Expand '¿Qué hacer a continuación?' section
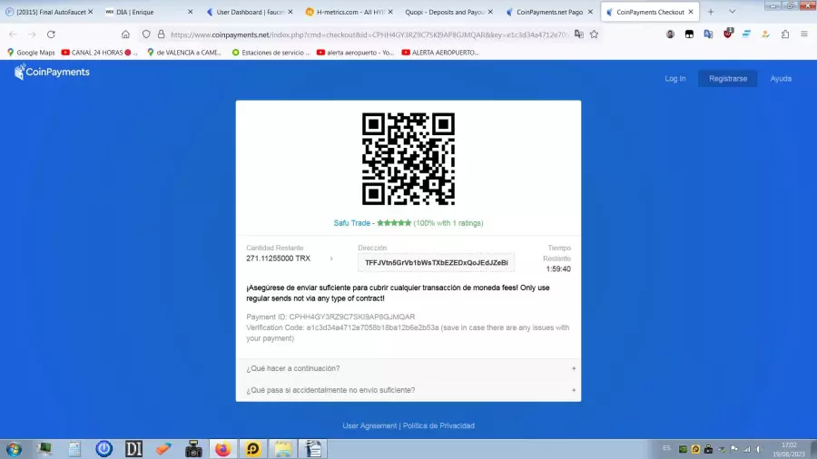 pos(408,368)
